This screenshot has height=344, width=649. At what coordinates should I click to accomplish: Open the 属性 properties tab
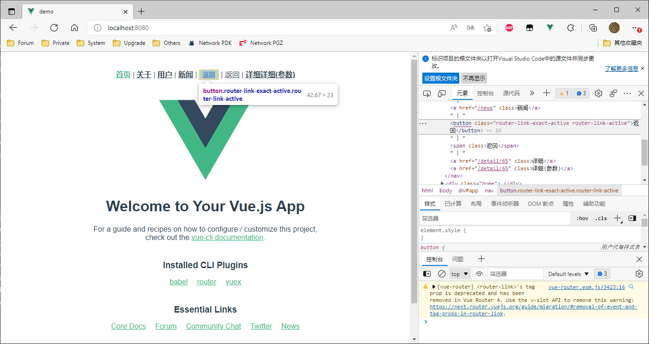click(568, 204)
